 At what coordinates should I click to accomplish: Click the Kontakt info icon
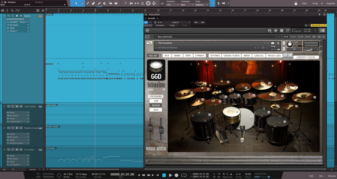(278, 43)
